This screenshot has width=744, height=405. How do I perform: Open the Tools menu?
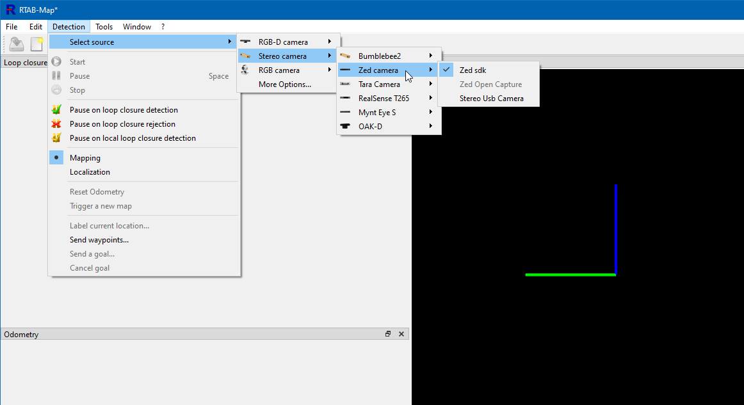(104, 27)
